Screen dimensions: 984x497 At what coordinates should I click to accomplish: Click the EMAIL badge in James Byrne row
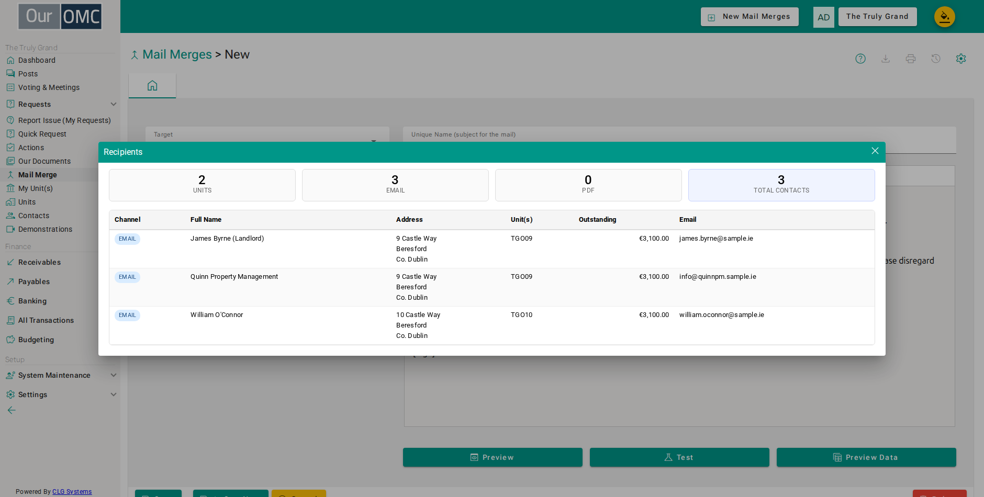click(127, 239)
